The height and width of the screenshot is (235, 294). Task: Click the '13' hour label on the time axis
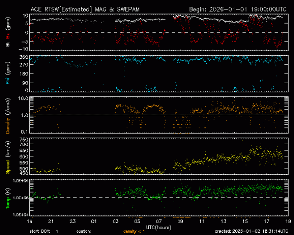tap(223, 221)
